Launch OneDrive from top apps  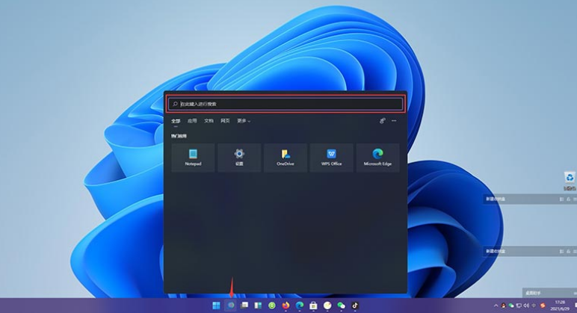[x=286, y=158]
